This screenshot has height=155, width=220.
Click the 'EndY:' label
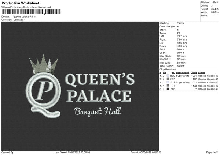coord(163,53)
